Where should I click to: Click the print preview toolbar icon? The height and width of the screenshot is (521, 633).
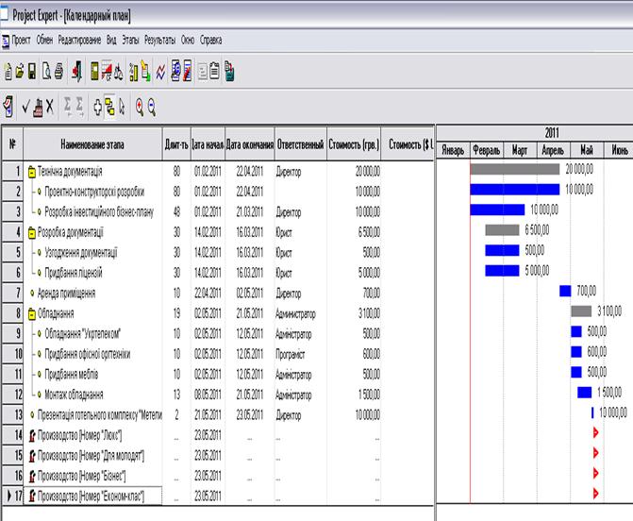click(45, 70)
